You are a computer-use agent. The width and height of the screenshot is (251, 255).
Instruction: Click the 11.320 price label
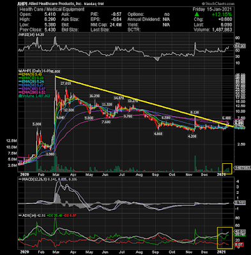pyautogui.click(x=107, y=105)
